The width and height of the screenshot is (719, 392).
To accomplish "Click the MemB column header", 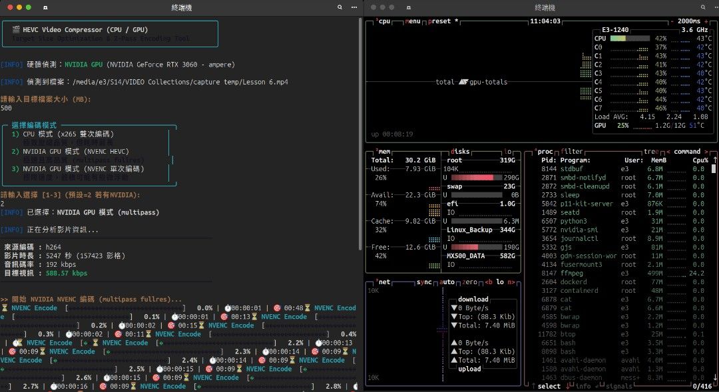I will [658, 160].
